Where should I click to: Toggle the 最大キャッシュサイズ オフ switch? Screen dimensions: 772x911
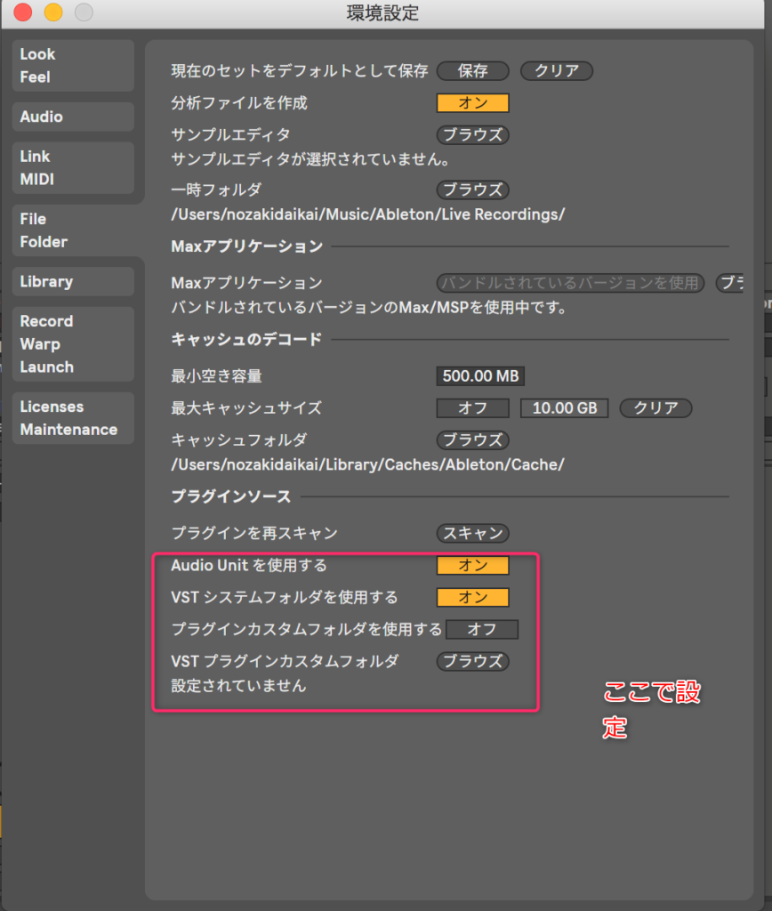tap(472, 408)
